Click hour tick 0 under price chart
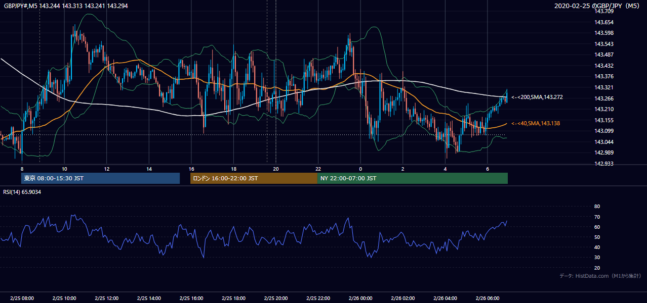Image resolution: width=647 pixels, height=303 pixels. click(360, 169)
